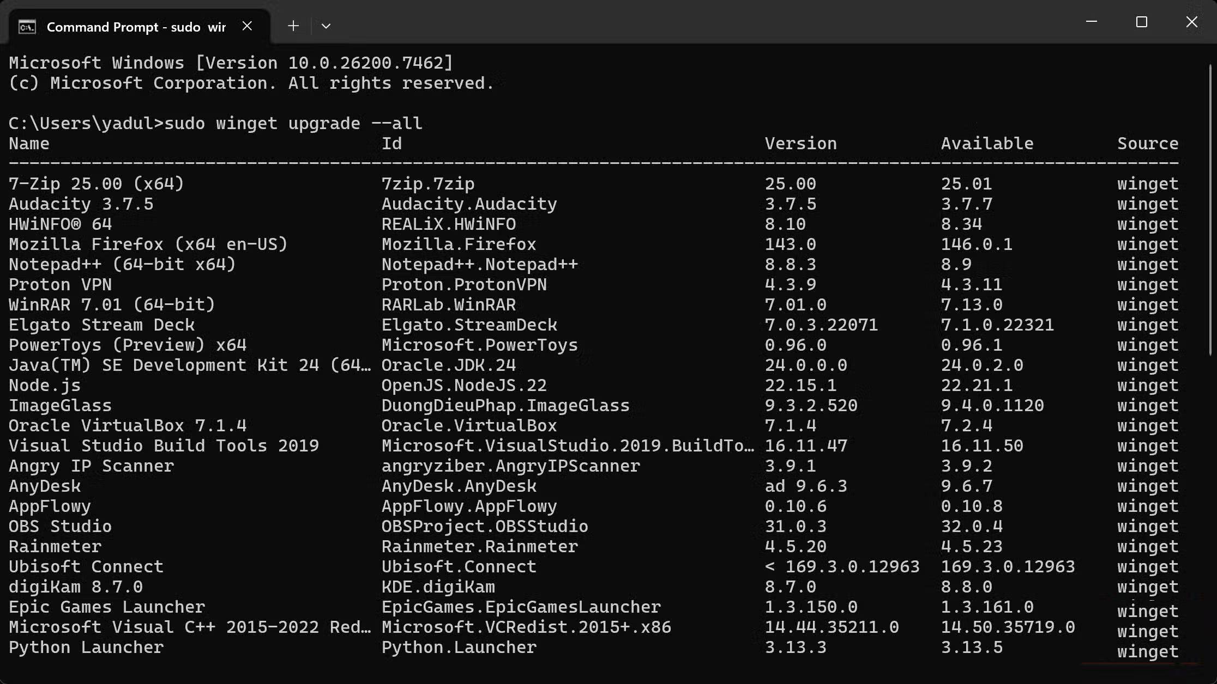Minimize the terminal window
The width and height of the screenshot is (1217, 684).
pos(1092,22)
